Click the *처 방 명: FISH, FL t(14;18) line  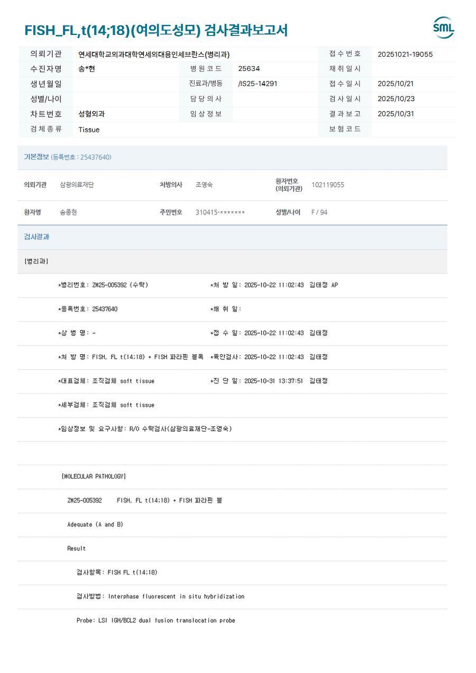pyautogui.click(x=131, y=357)
